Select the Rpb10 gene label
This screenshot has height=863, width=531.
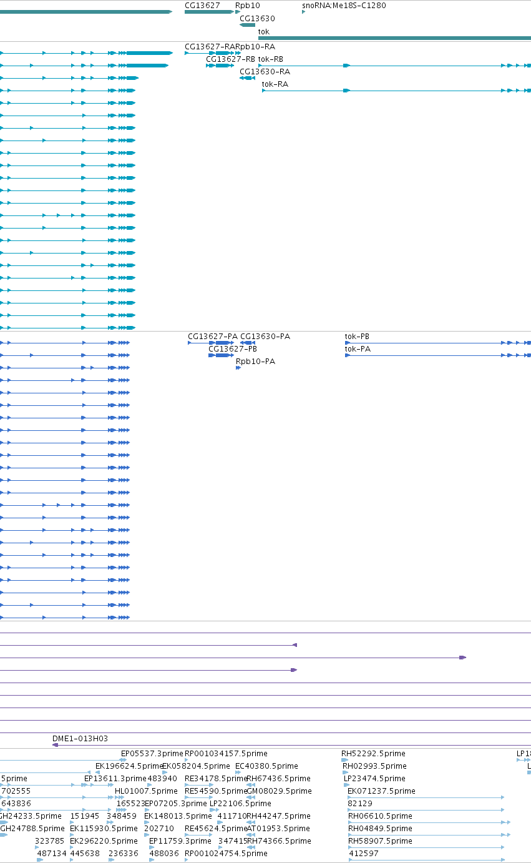pos(248,5)
